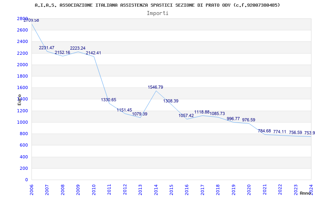The width and height of the screenshot is (315, 197).
Task: Click the 2200 value on the y-axis
Action: pos(22,53)
